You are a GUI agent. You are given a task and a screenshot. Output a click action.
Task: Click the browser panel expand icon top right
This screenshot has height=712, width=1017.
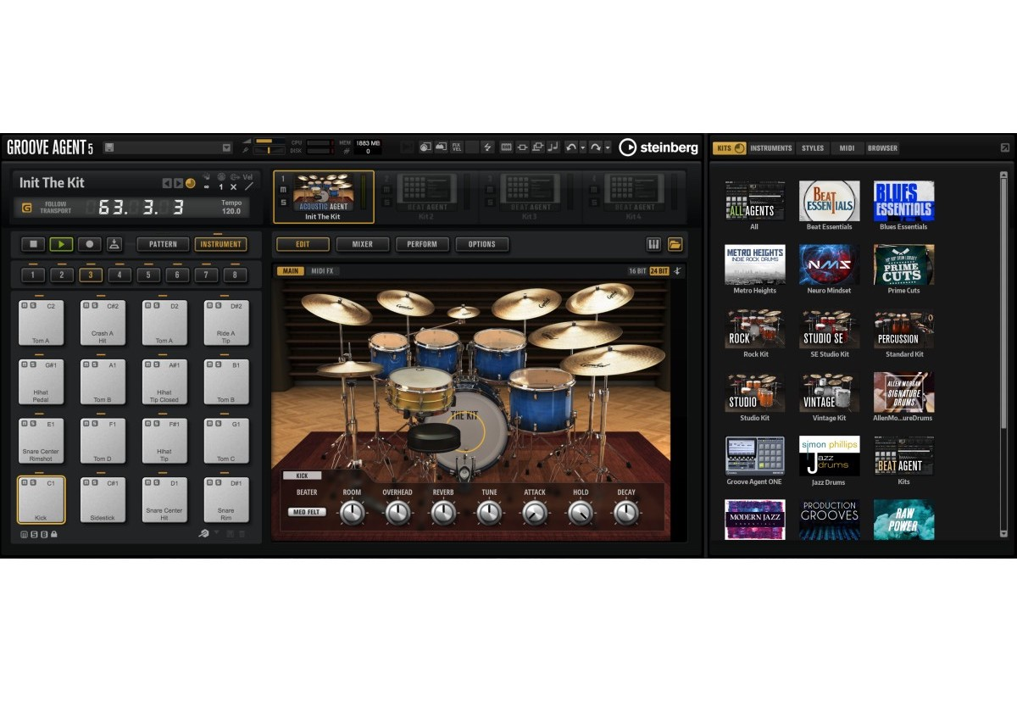tap(1005, 147)
